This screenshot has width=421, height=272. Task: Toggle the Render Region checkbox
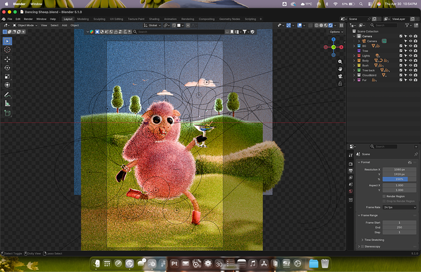(384, 196)
